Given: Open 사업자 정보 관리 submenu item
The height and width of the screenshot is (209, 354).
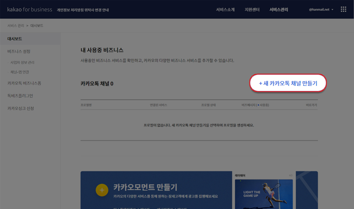Looking at the screenshot, I should (22, 62).
